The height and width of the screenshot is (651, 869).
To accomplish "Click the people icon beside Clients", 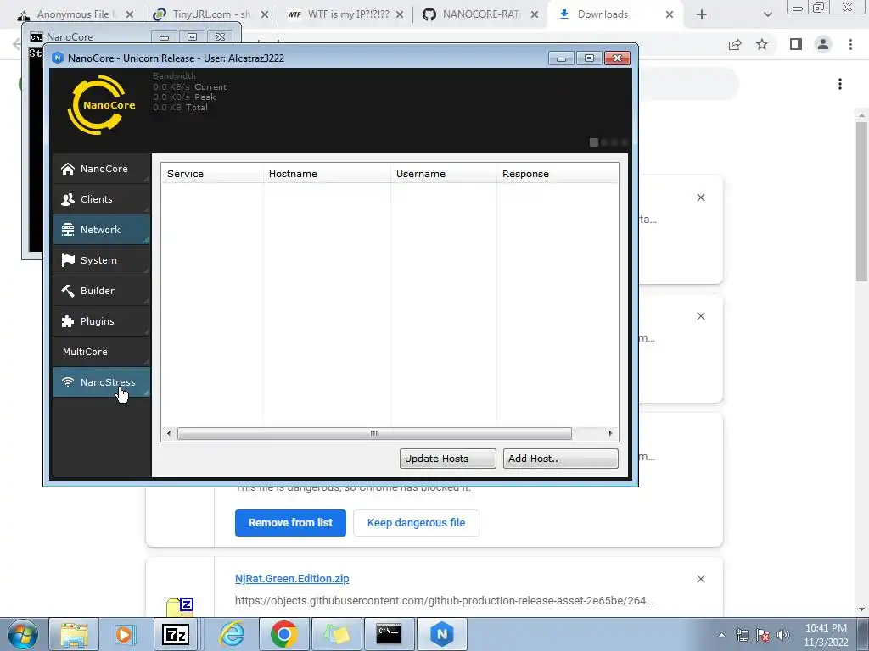I will click(68, 199).
